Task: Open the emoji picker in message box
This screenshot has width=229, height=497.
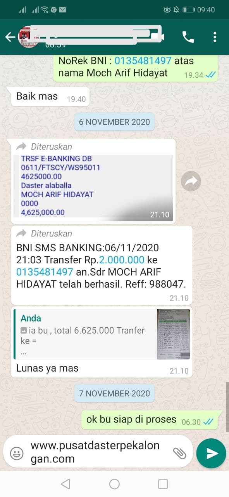Action: tap(17, 453)
